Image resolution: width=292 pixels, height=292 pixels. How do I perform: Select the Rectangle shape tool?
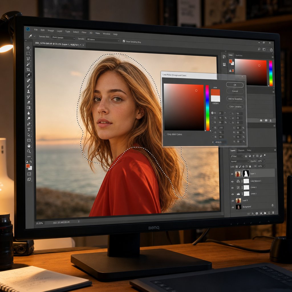pos(29,140)
